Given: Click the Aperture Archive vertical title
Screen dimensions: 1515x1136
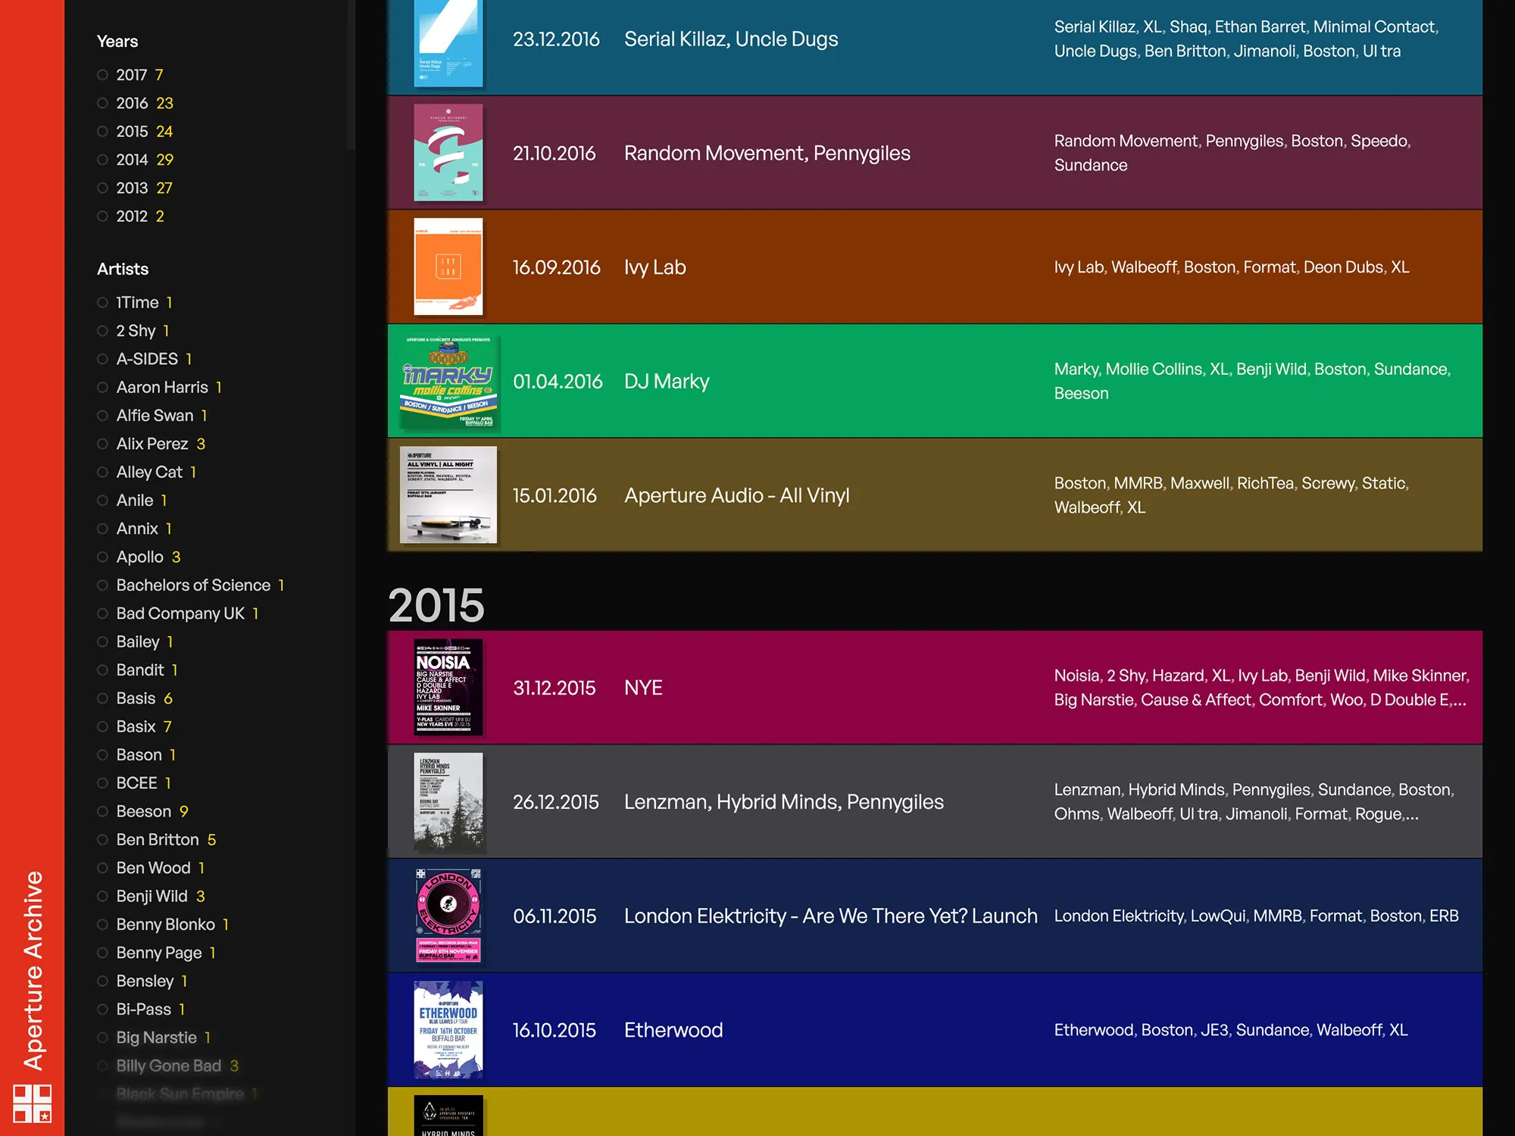Looking at the screenshot, I should tap(33, 970).
